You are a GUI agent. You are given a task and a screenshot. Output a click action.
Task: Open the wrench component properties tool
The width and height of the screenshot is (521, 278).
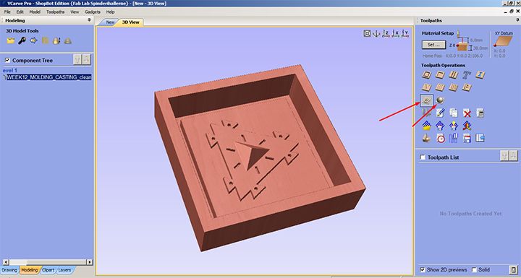[22, 41]
